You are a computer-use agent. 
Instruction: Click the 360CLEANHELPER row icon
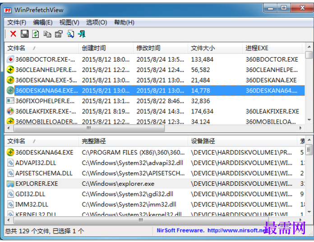pos(10,70)
